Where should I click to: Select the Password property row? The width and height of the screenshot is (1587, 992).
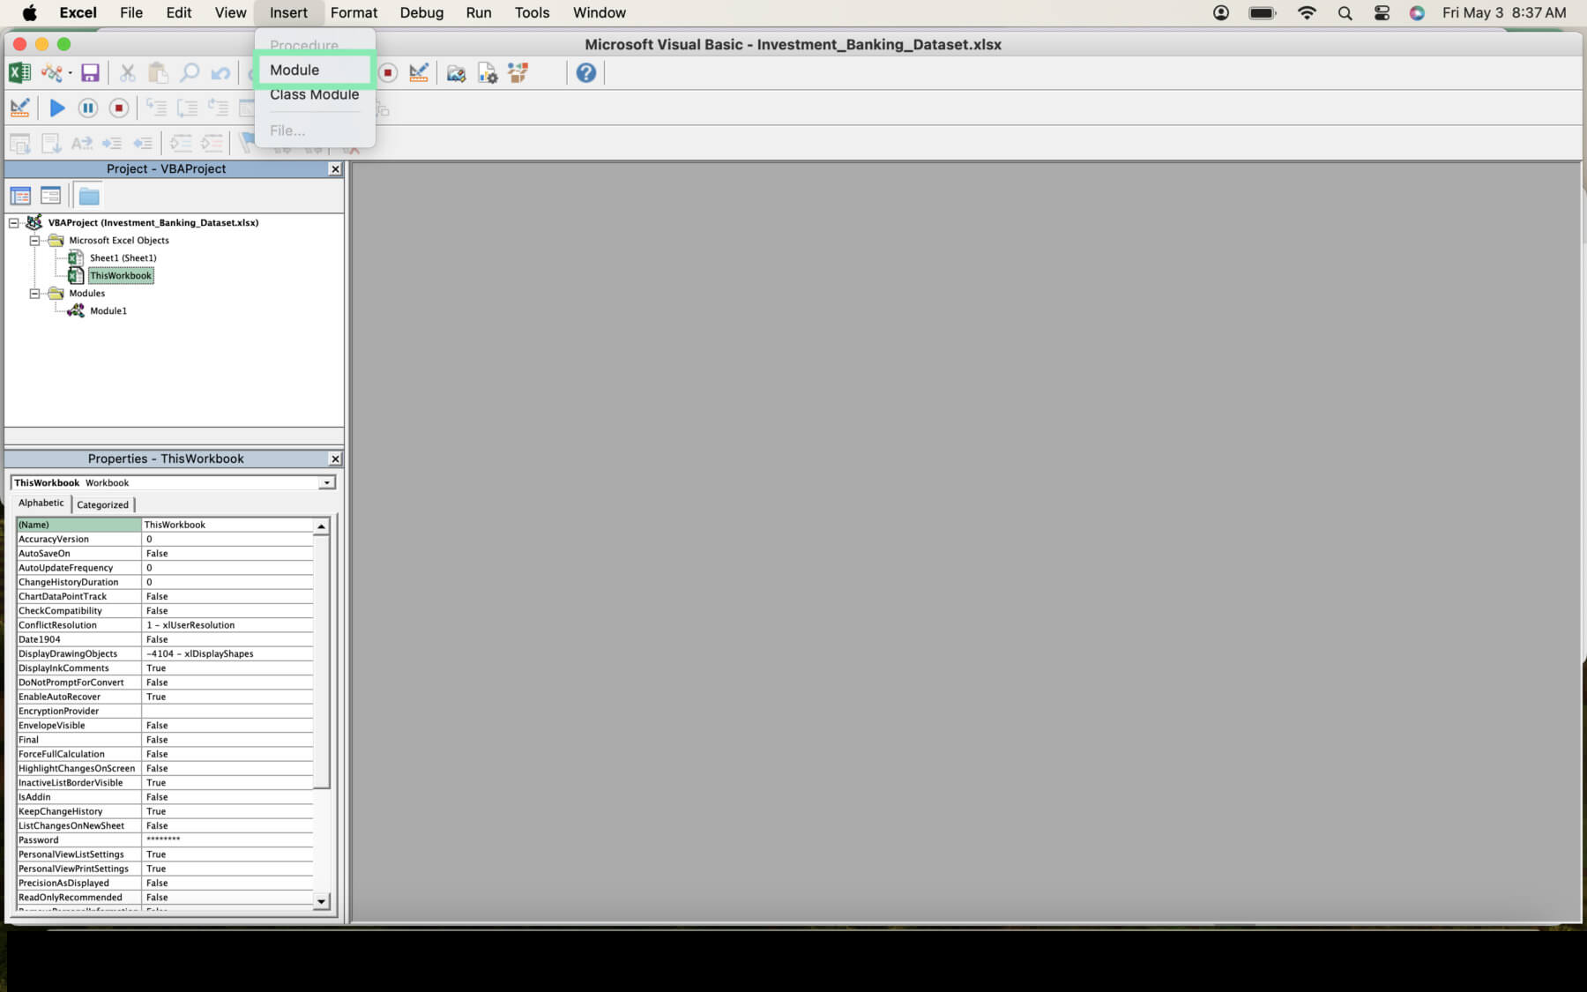click(165, 840)
